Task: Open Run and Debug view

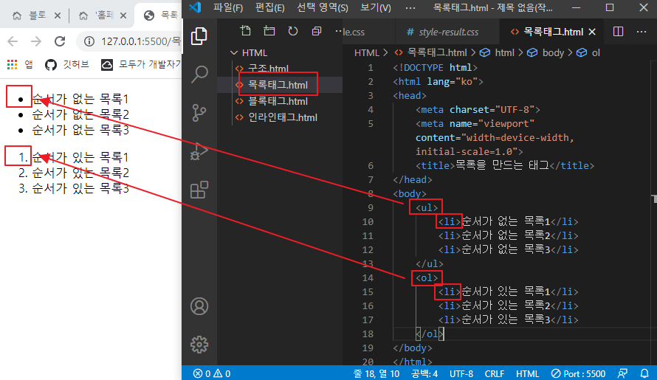Action: 199,151
